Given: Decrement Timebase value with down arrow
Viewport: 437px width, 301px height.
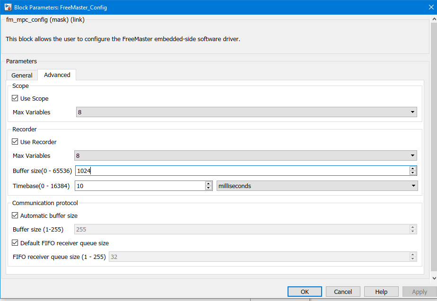Looking at the screenshot, I should click(208, 188).
